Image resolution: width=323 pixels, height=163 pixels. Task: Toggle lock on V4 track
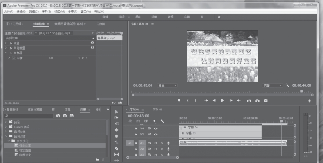point(136,128)
